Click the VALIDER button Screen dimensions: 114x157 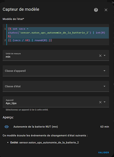[104, 153]
